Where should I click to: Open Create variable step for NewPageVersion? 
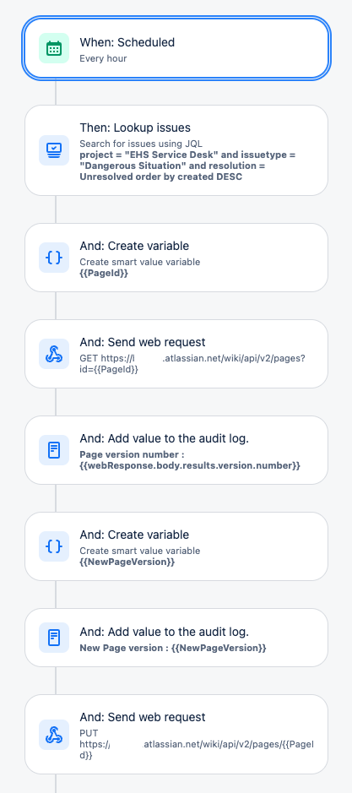coord(176,546)
